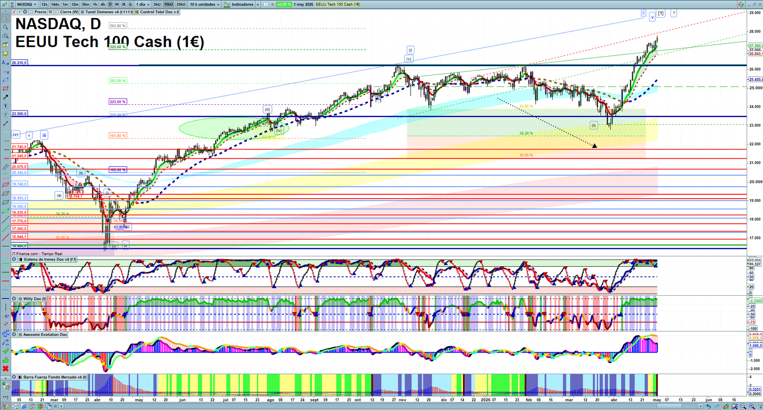Image resolution: width=763 pixels, height=410 pixels.
Task: Select the zoom region tool
Action: point(5,36)
